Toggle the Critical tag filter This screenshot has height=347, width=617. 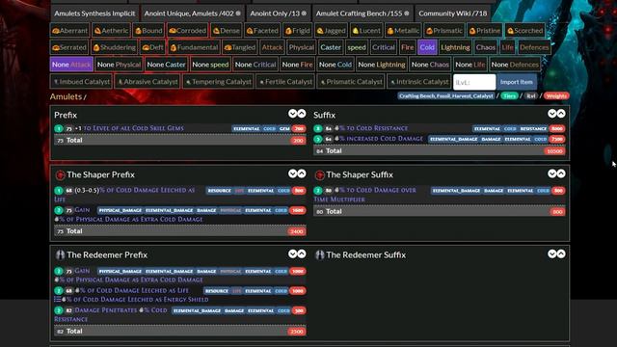point(384,47)
